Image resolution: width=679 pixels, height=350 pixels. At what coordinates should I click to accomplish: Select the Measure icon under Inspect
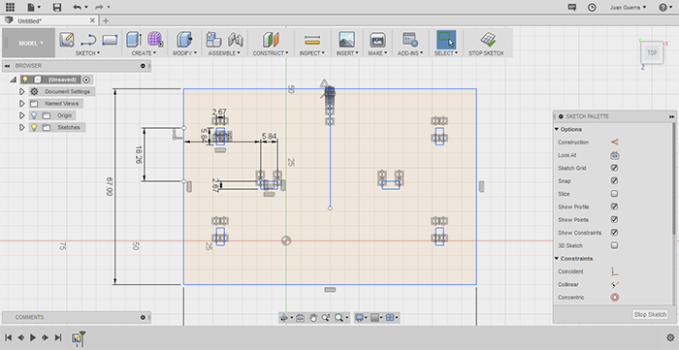click(311, 40)
